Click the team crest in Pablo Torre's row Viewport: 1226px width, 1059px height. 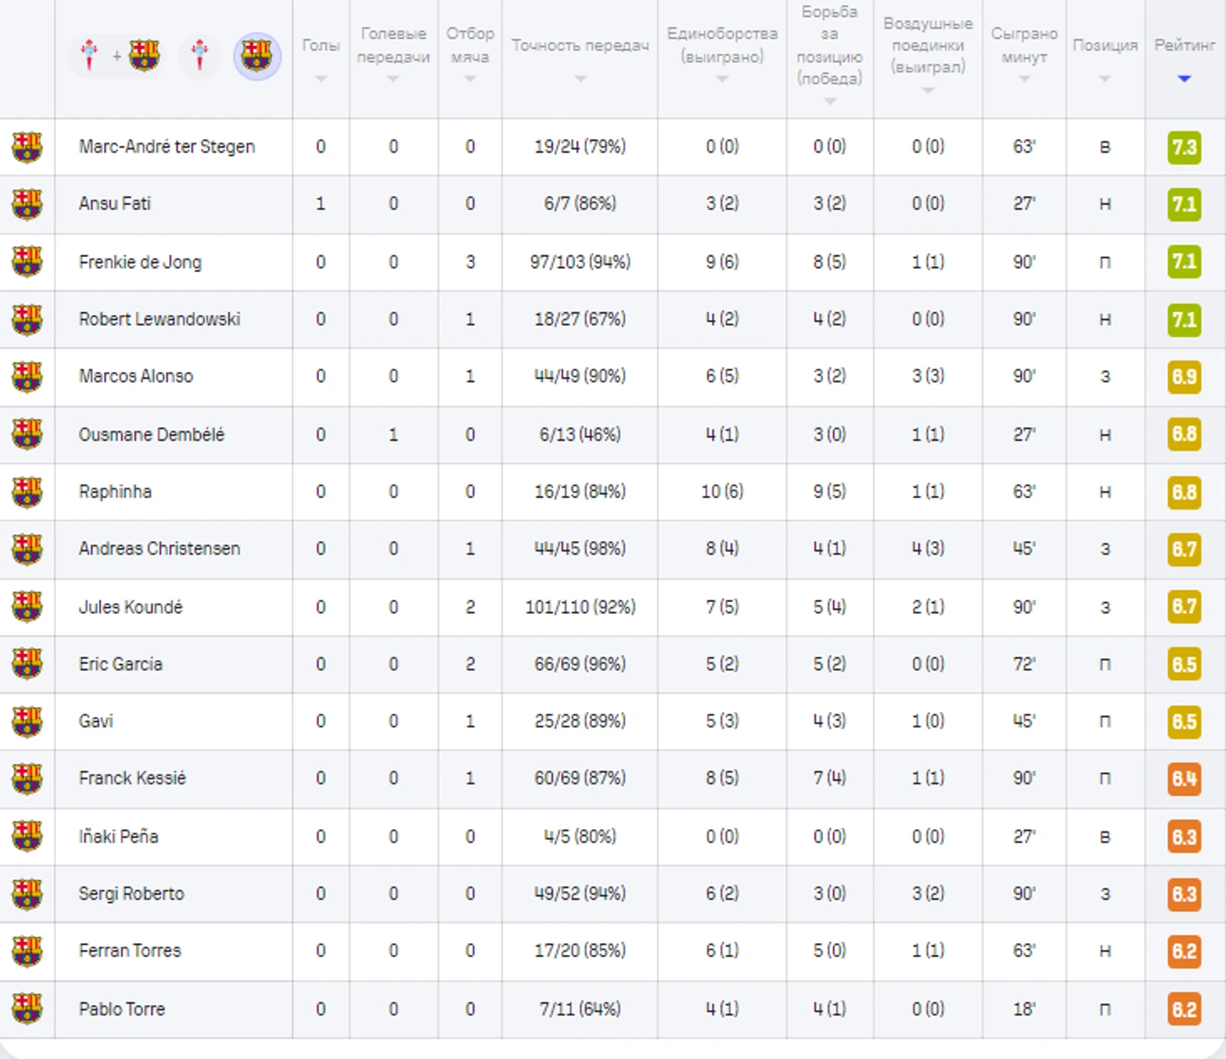click(27, 1009)
